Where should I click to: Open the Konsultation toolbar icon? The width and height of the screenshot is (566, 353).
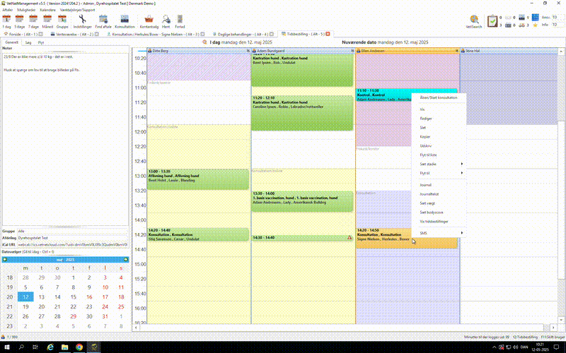pyautogui.click(x=125, y=22)
